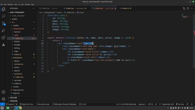Collapse the card folder
Viewport: 195px width, 110px height.
coord(22,35)
